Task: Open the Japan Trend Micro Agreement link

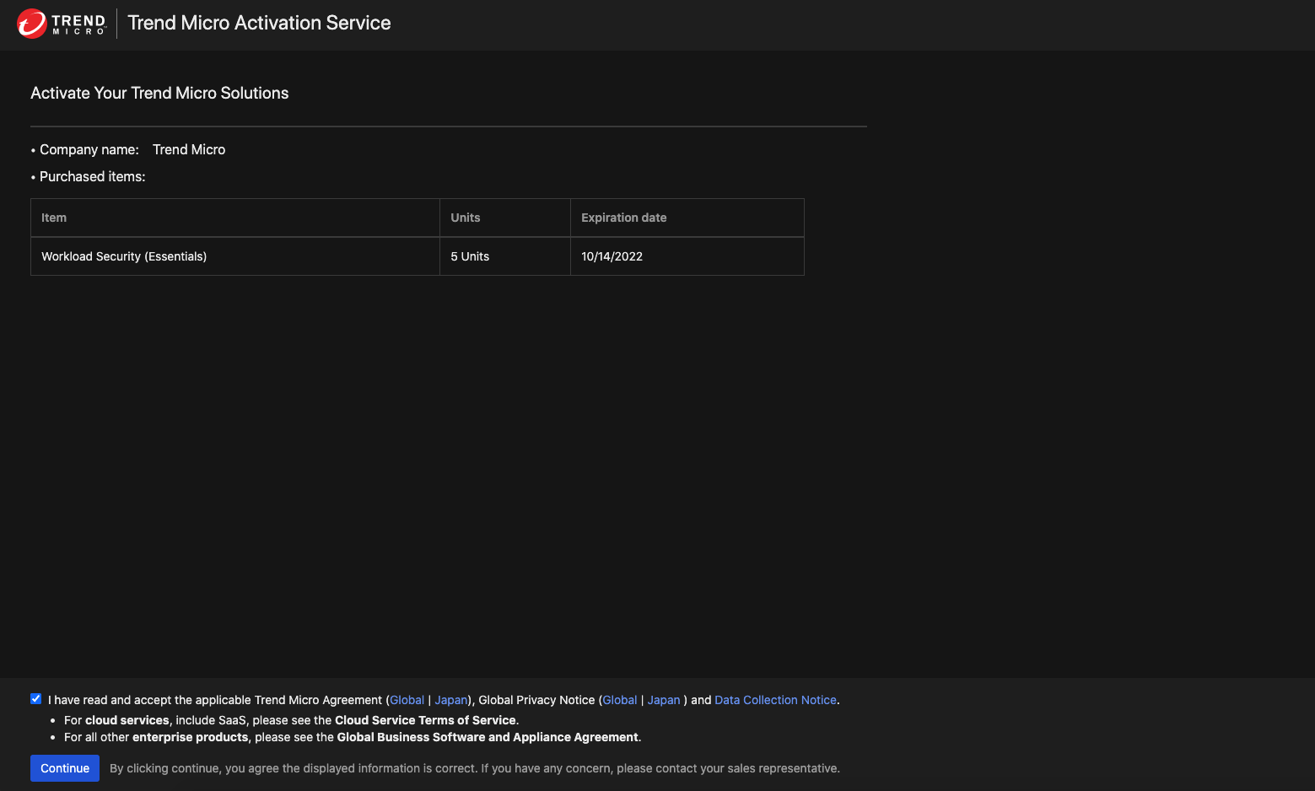Action: [x=450, y=700]
